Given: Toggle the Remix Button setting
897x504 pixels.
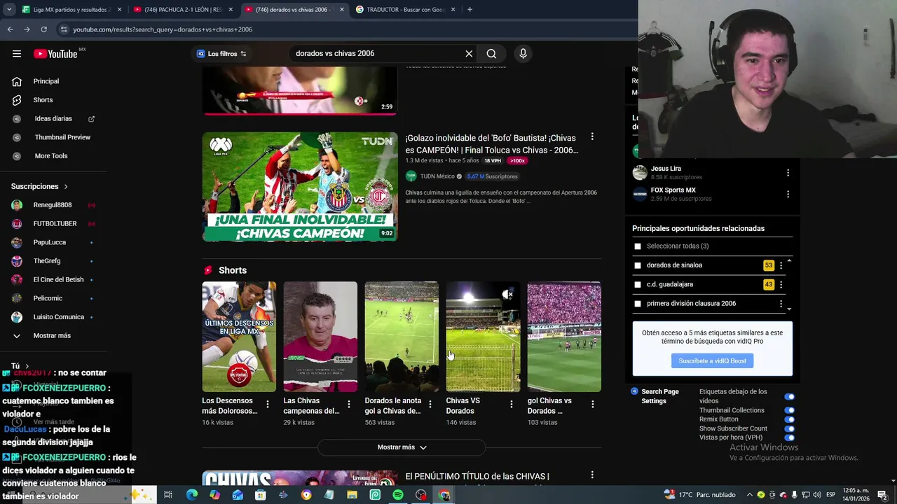Looking at the screenshot, I should pos(789,419).
